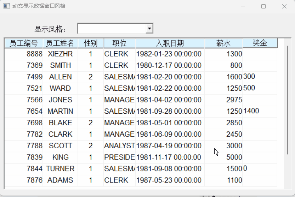Click the 职位 column header

coord(119,43)
